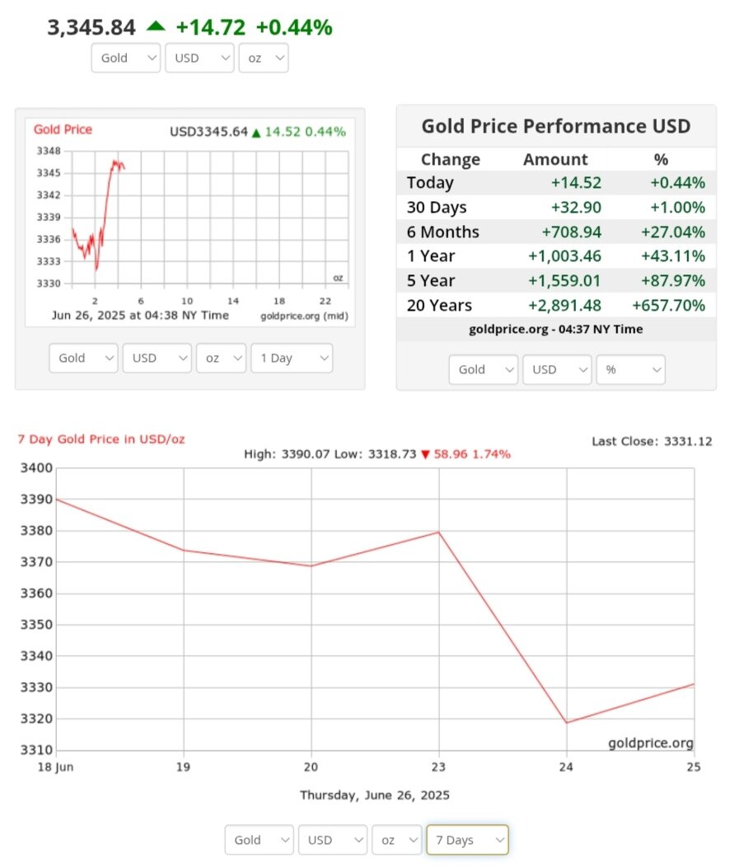Image resolution: width=744 pixels, height=867 pixels.
Task: Open the 7 Days timeframe dropdown
Action: pos(467,840)
